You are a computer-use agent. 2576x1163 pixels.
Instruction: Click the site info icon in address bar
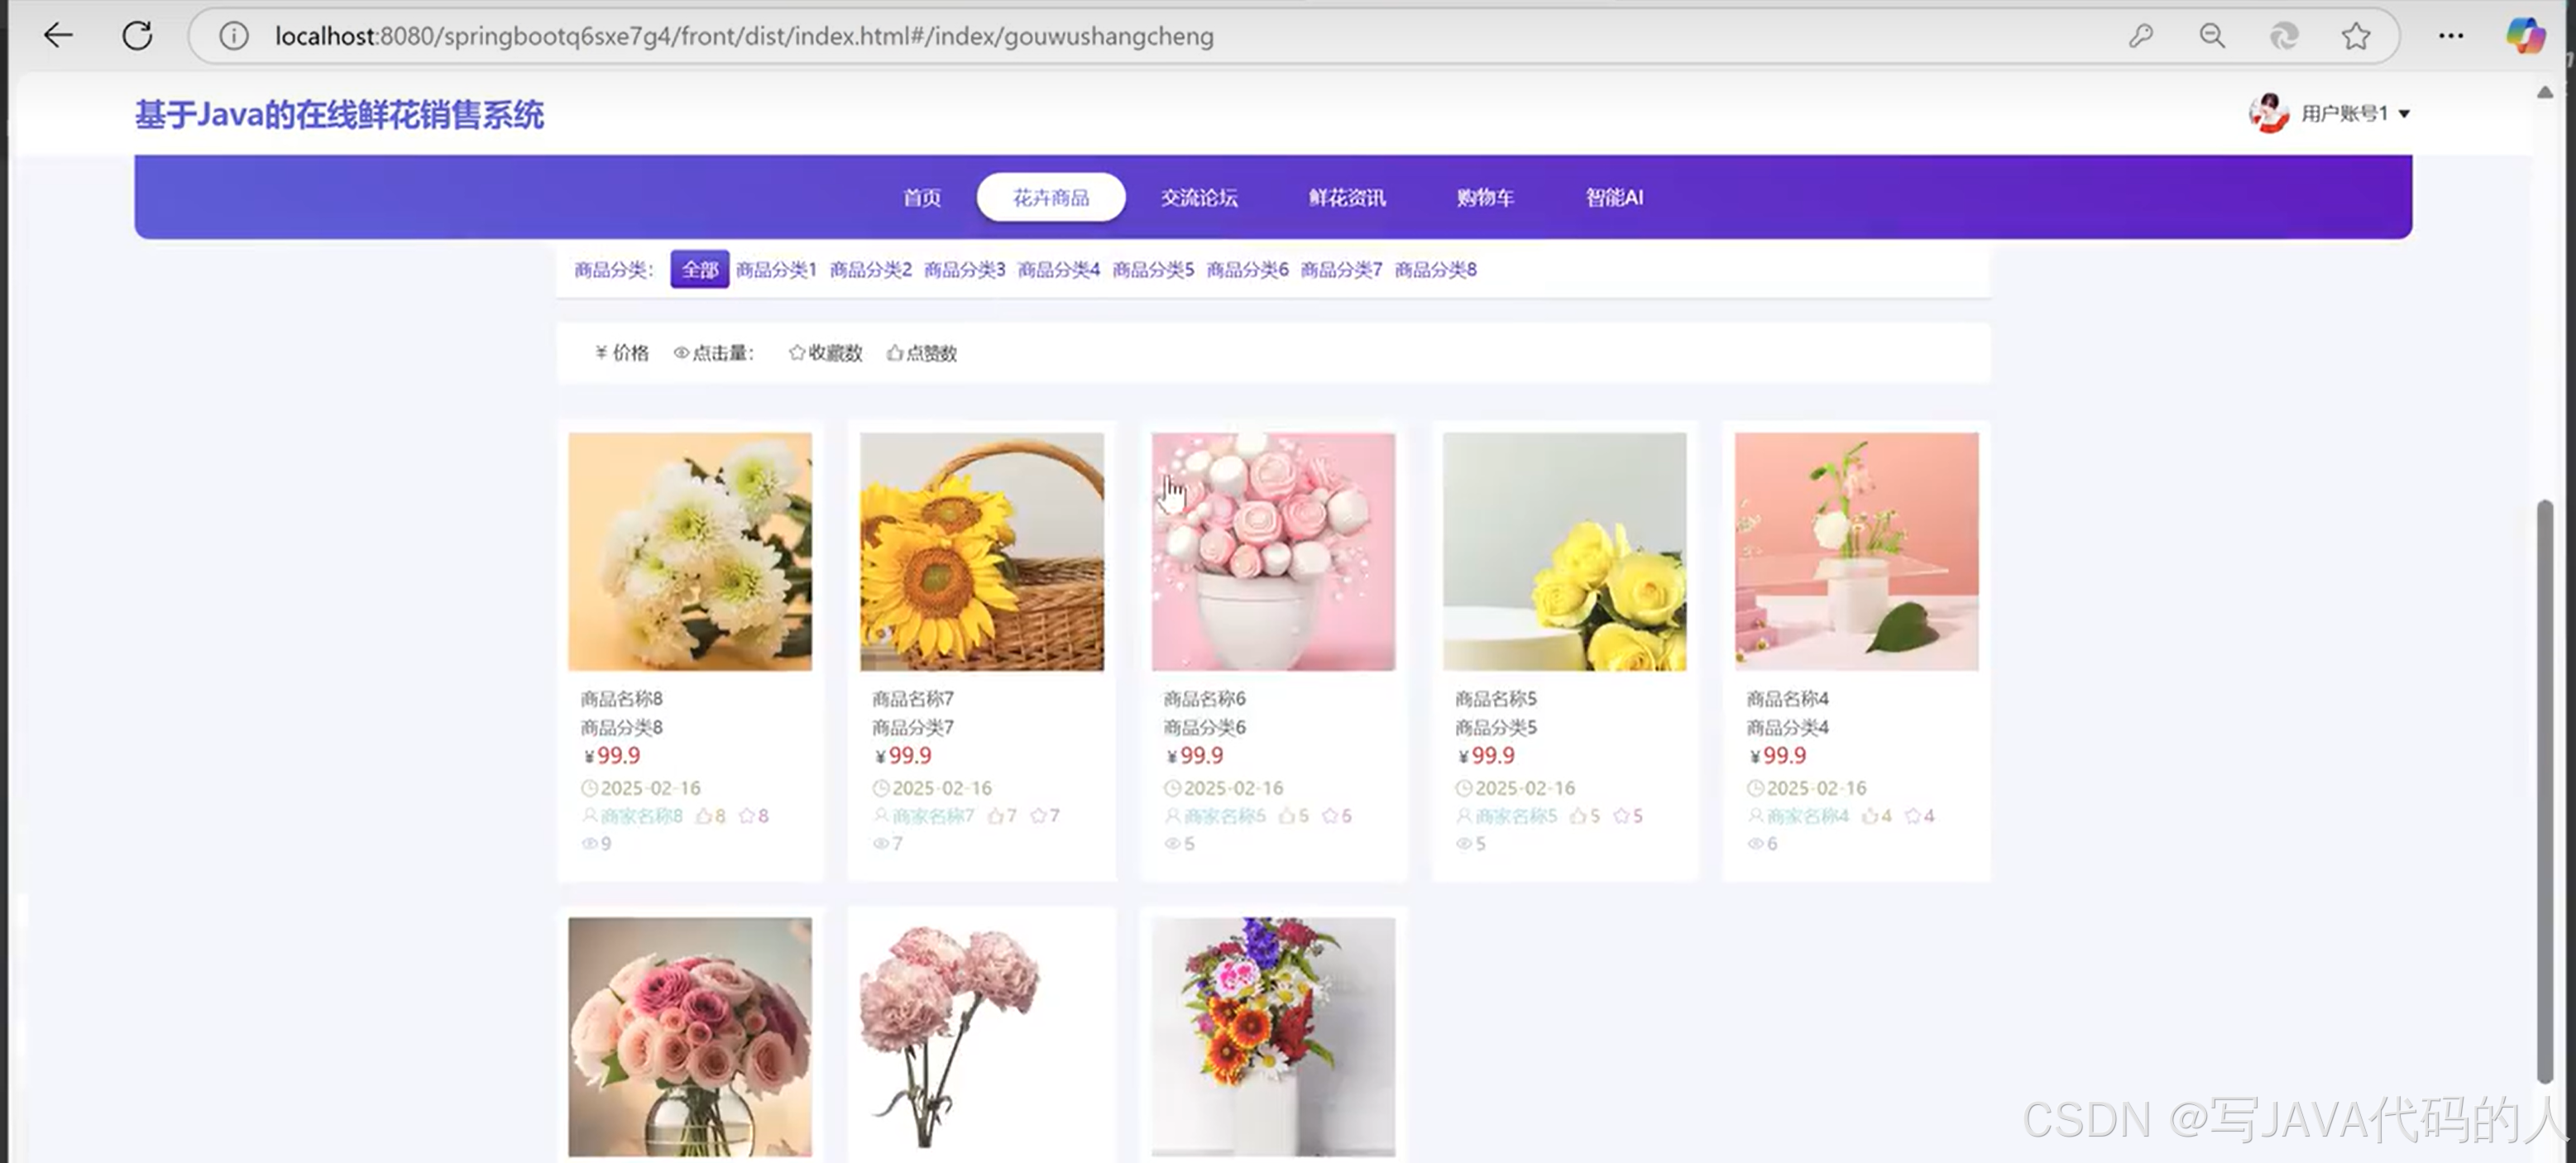click(234, 36)
